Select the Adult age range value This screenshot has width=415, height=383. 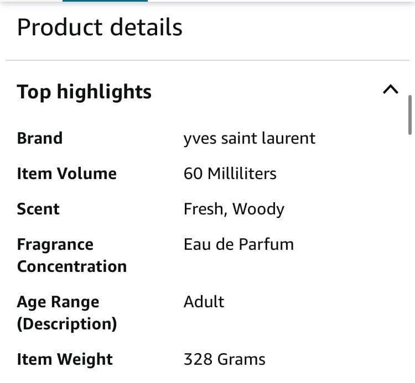point(204,302)
